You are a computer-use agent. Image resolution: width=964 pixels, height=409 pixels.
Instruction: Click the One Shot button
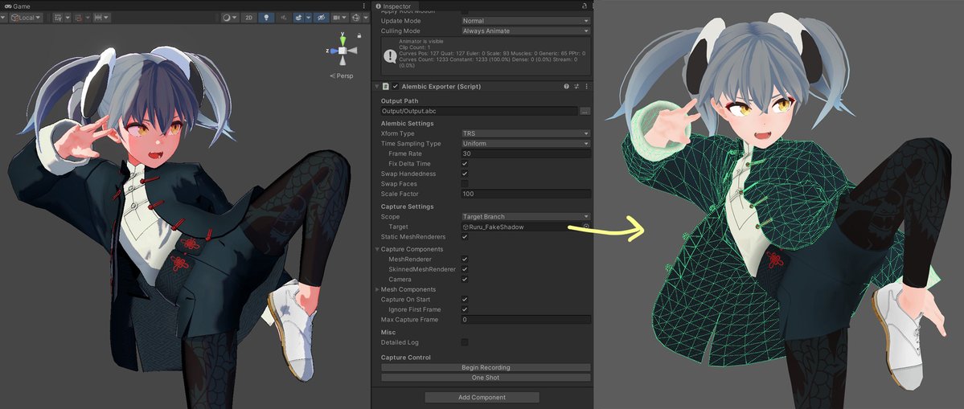pos(486,378)
